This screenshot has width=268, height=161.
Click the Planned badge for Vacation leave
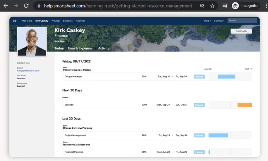point(199,105)
